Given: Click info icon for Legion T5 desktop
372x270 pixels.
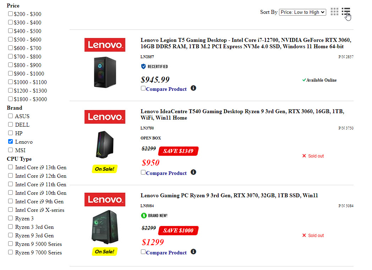Looking at the screenshot, I should point(193,88).
